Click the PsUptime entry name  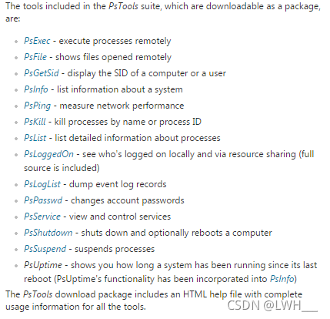[x=43, y=265]
